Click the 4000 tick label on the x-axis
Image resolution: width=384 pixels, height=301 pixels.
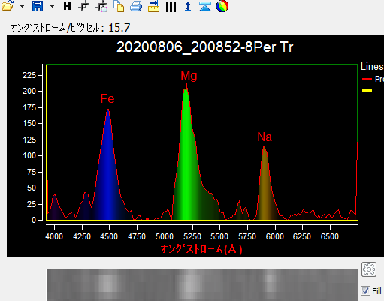pyautogui.click(x=54, y=236)
